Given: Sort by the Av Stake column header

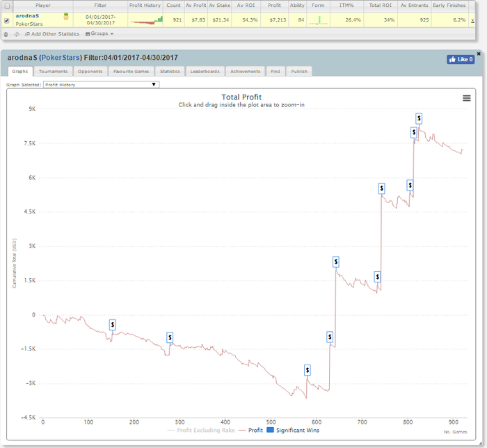Looking at the screenshot, I should tap(220, 6).
